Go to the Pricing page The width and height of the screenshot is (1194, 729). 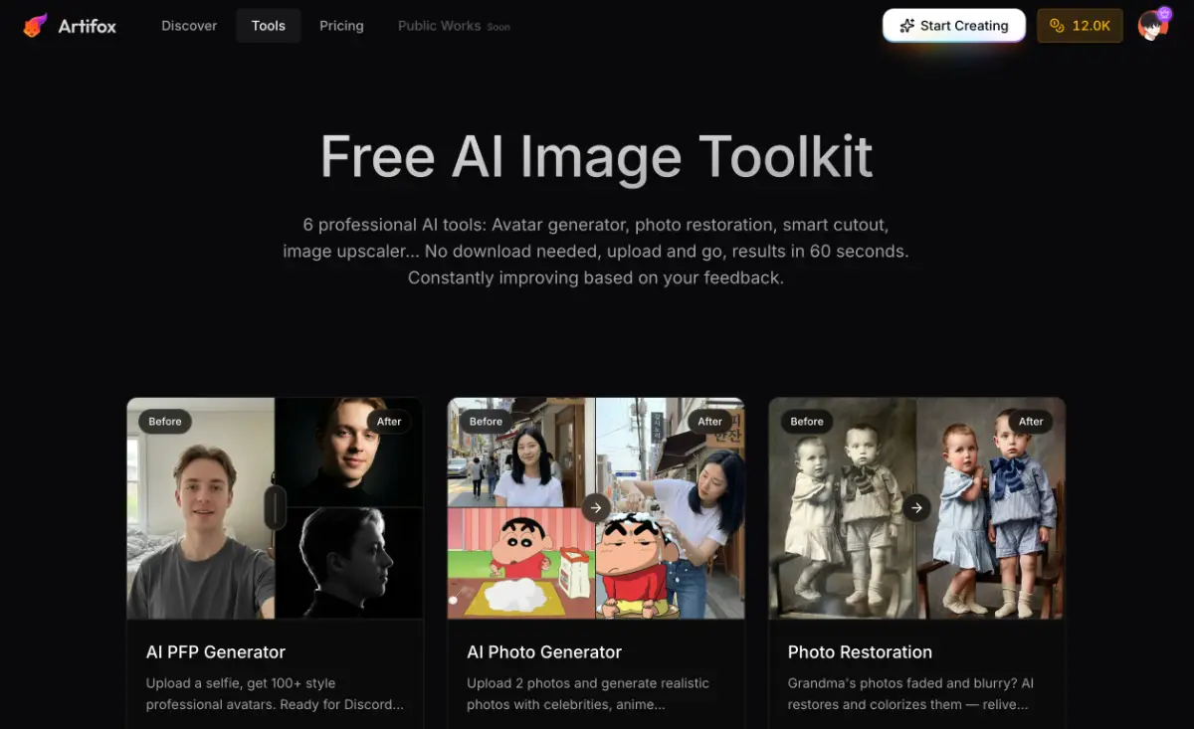(x=341, y=26)
